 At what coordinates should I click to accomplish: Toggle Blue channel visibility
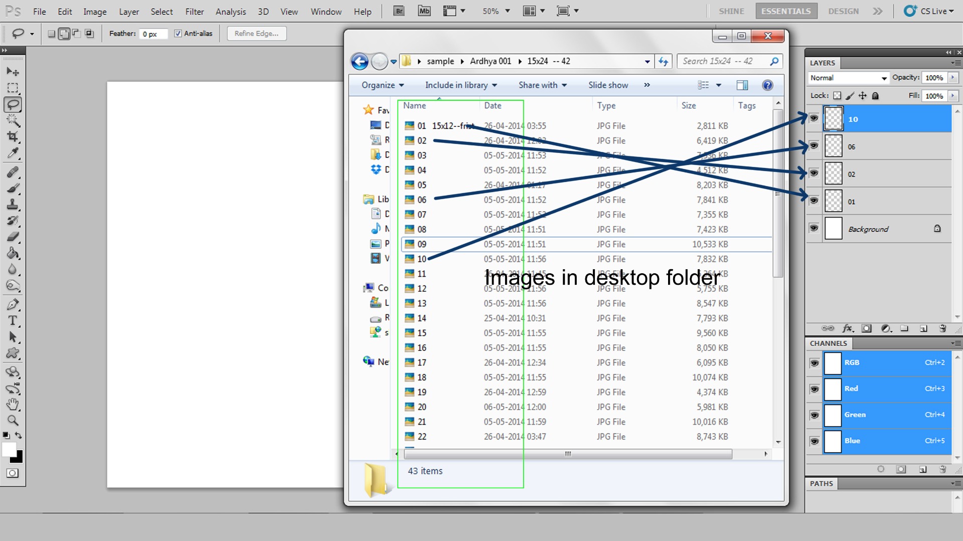pos(814,441)
